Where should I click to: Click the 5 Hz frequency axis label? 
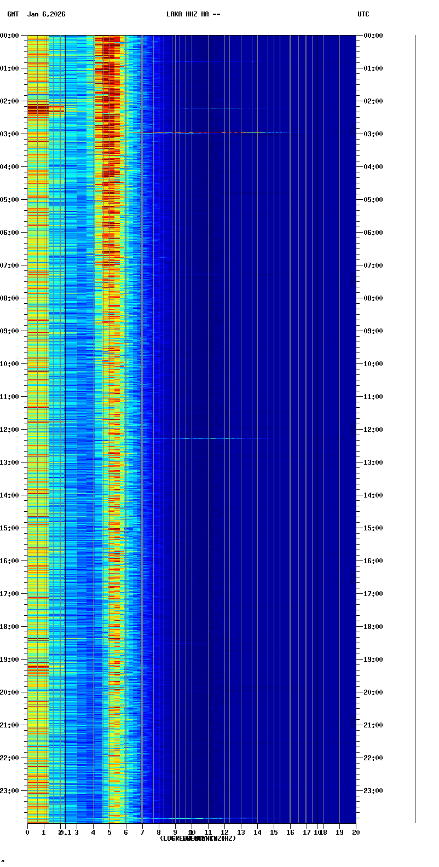point(109,833)
